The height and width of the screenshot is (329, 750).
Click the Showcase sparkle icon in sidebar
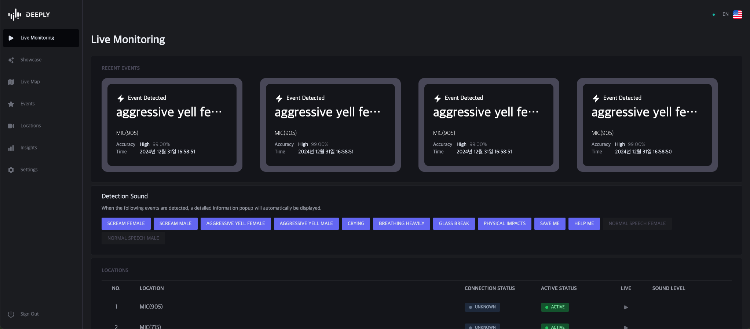click(11, 60)
